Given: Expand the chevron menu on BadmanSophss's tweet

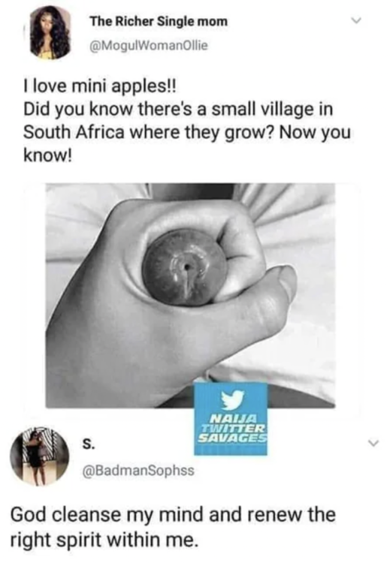Looking at the screenshot, I should (x=373, y=444).
